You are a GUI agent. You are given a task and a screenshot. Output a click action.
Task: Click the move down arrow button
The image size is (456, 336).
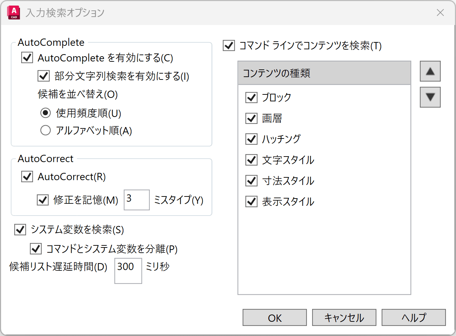click(430, 97)
